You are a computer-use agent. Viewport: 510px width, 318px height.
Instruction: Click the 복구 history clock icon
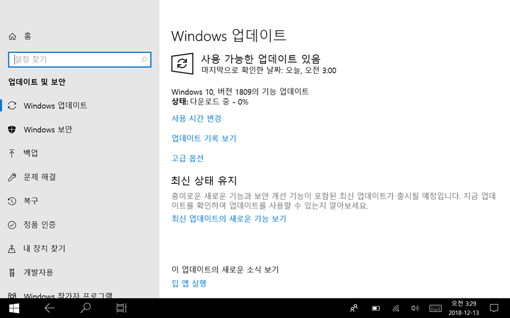(12, 201)
